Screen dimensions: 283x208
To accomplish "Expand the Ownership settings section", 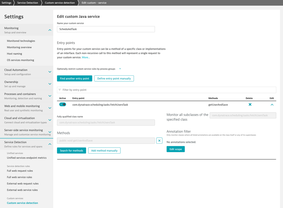I will click(50, 84).
